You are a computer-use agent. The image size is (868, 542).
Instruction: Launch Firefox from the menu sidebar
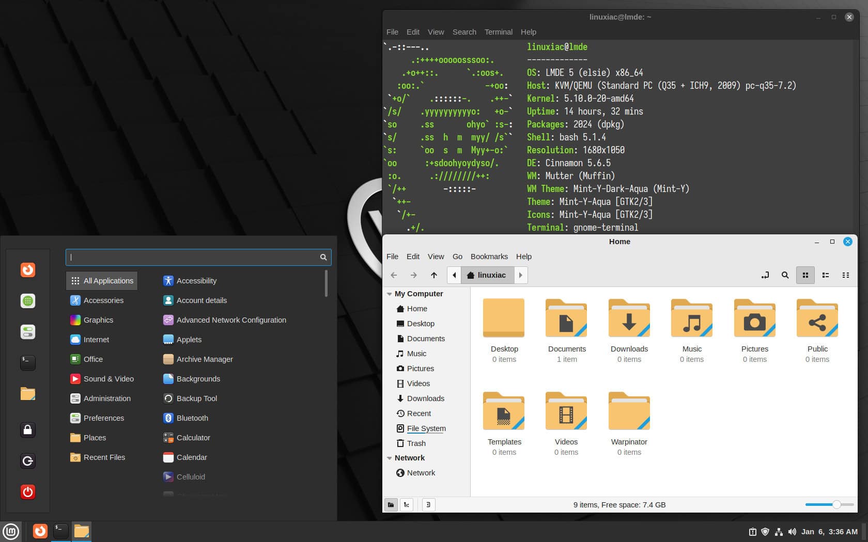tap(27, 270)
